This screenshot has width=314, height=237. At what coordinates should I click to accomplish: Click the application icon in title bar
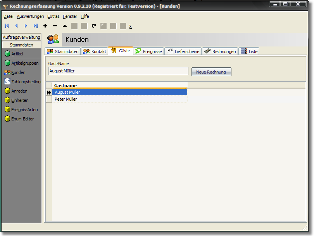coord(5,7)
